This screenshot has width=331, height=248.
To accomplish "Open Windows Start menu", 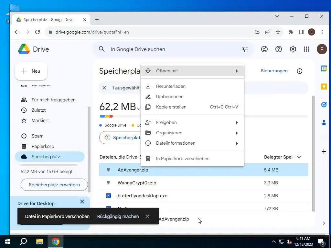I will click(8, 242).
